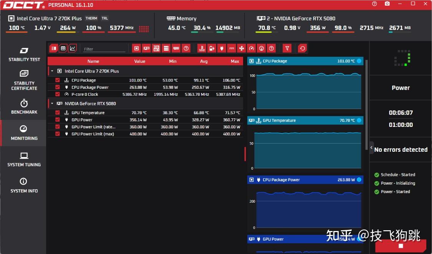
Task: Filter sensors by CPU hardware icon
Action: 136,48
